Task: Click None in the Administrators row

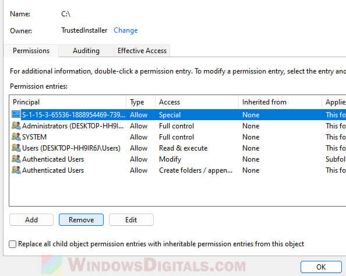Action: (250, 125)
